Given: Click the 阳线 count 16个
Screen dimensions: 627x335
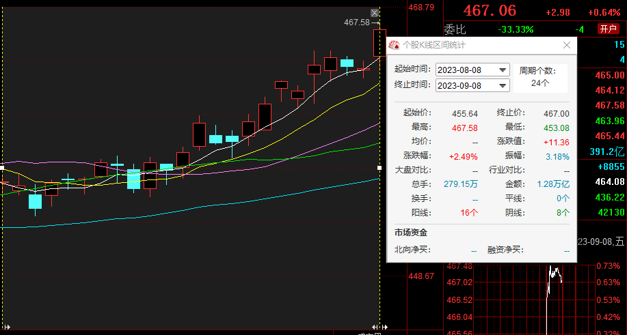Looking at the screenshot, I should click(469, 213).
